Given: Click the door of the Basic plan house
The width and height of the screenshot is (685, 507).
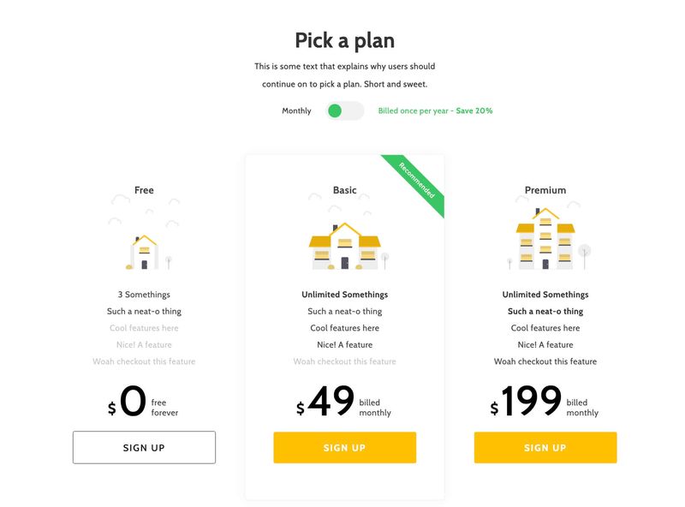Looking at the screenshot, I should 345,261.
